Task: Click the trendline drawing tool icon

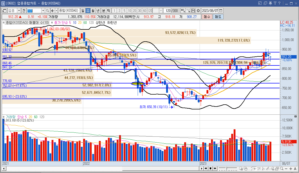Action: point(268,168)
